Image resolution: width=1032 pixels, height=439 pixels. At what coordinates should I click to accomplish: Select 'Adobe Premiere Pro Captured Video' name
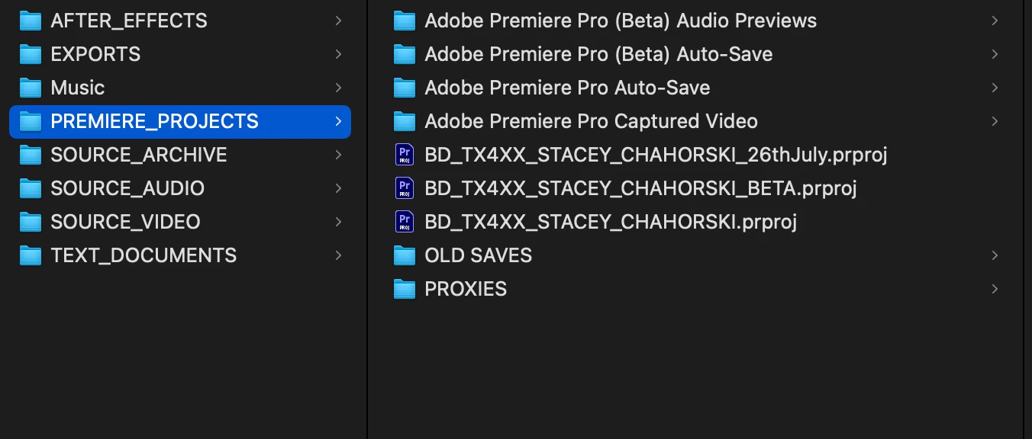point(591,121)
